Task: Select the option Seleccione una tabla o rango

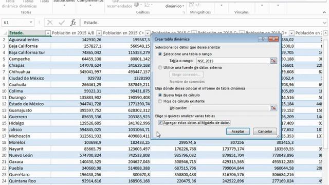Action: [x=160, y=54]
